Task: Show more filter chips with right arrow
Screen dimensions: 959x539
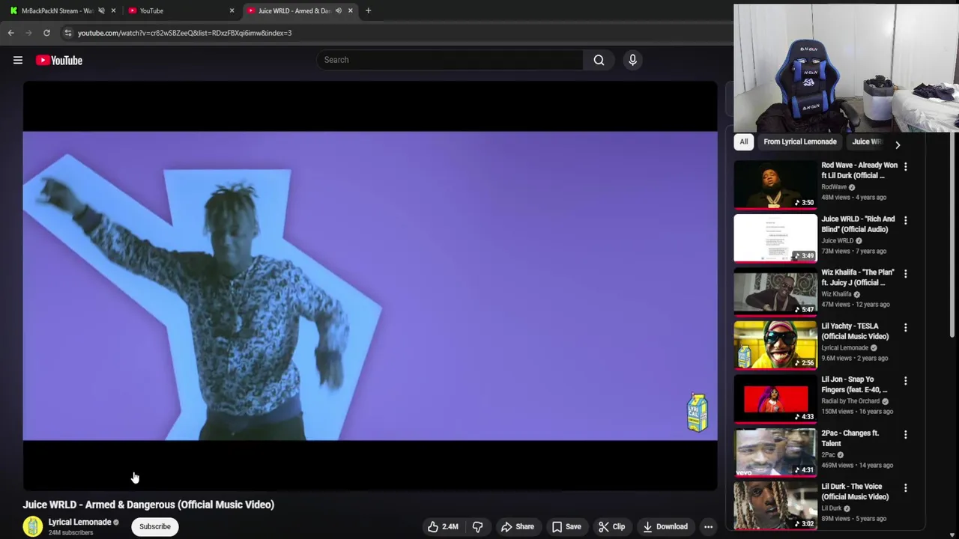Action: [x=898, y=144]
